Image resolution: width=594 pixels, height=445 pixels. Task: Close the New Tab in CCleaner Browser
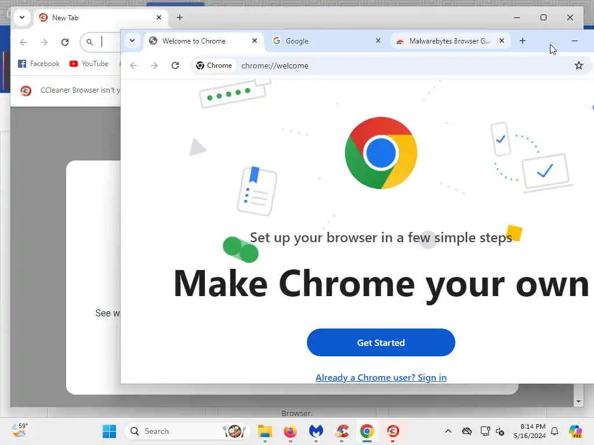(x=159, y=17)
